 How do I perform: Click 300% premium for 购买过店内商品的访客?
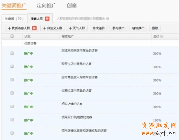pyautogui.click(x=157, y=67)
